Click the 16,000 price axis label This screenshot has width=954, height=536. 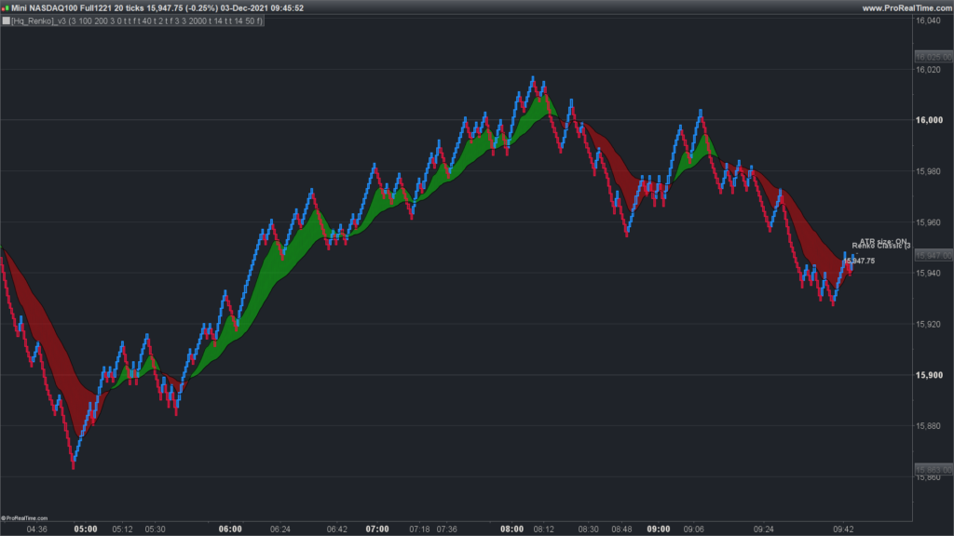point(929,120)
